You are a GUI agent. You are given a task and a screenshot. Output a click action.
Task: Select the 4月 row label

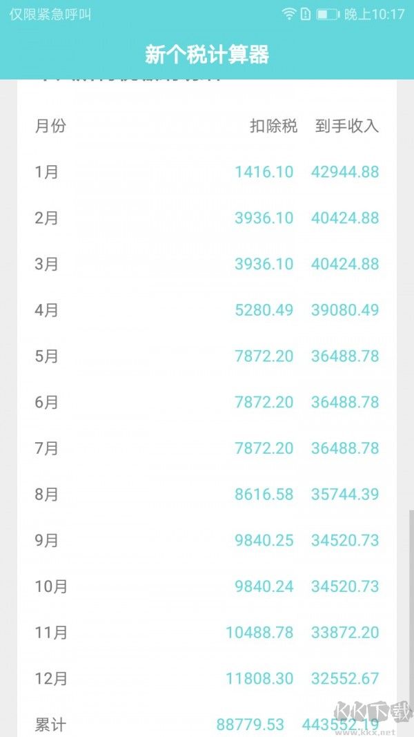point(47,310)
